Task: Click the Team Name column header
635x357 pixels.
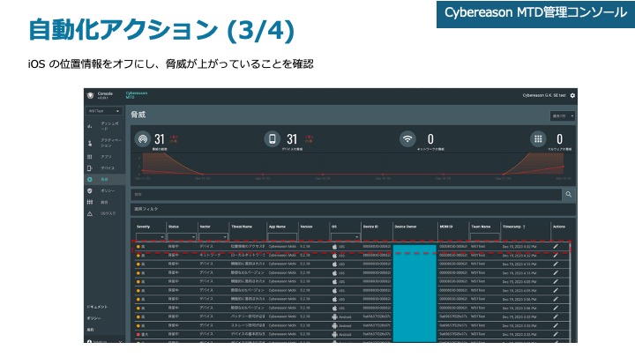Action: [481, 227]
